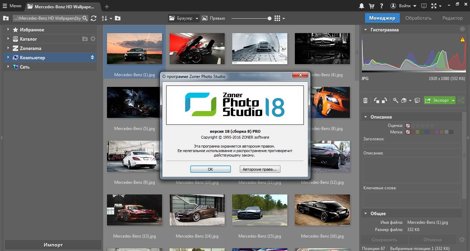Viewport: 470px width, 251px height.
Task: Toggle the histogram circle indicator
Action: click(x=462, y=29)
